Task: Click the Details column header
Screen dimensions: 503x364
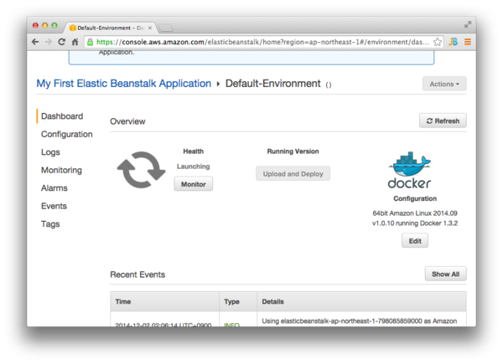Action: (x=362, y=301)
